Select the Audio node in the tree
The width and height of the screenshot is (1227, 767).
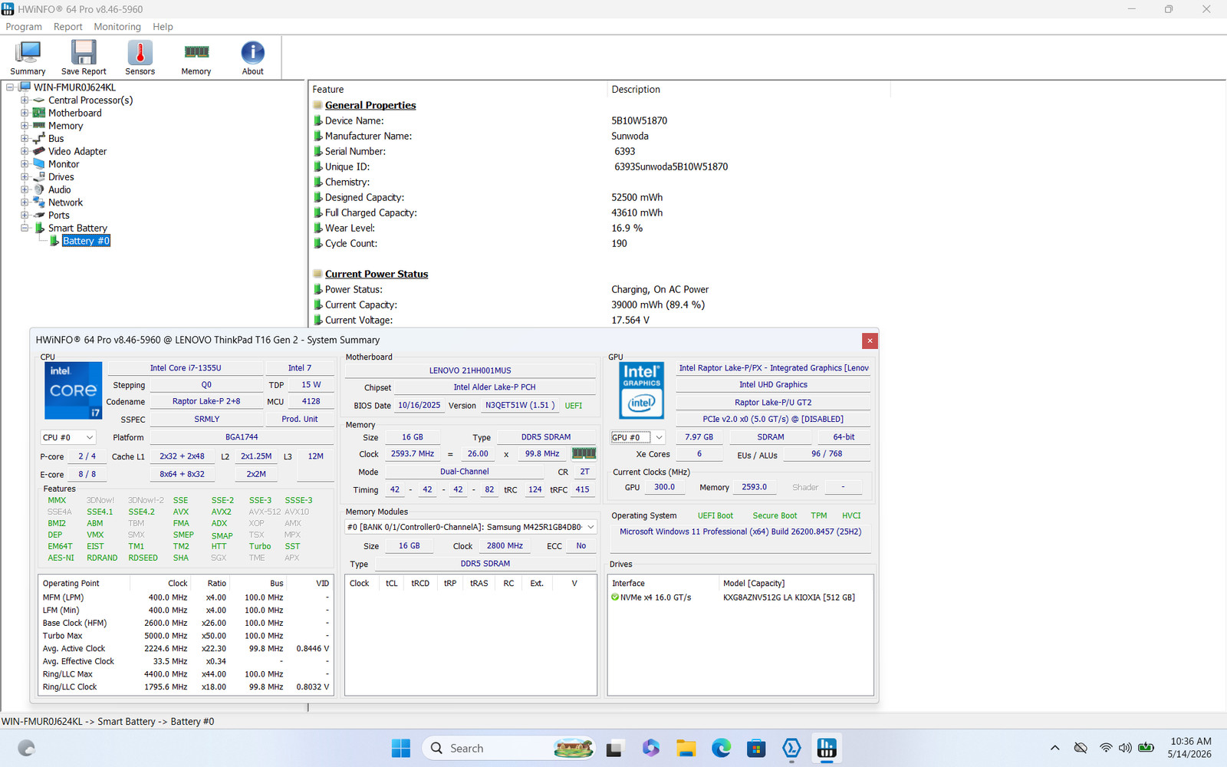click(x=59, y=189)
